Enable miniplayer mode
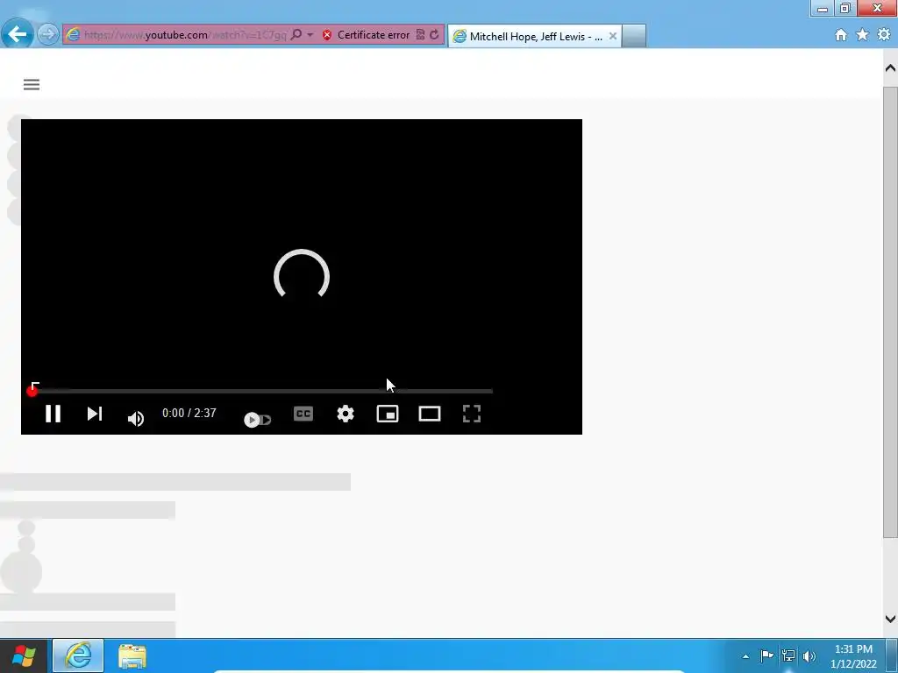The image size is (898, 673). pos(387,414)
